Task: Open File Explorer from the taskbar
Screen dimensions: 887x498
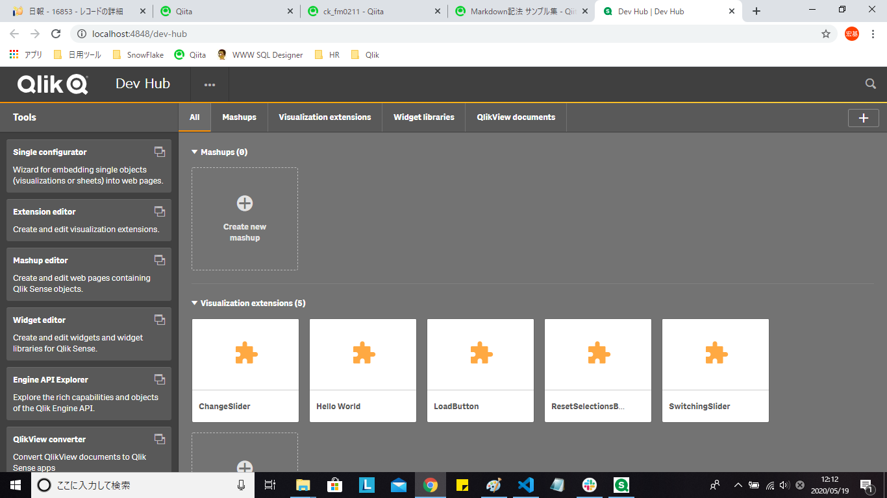Action: [x=303, y=485]
